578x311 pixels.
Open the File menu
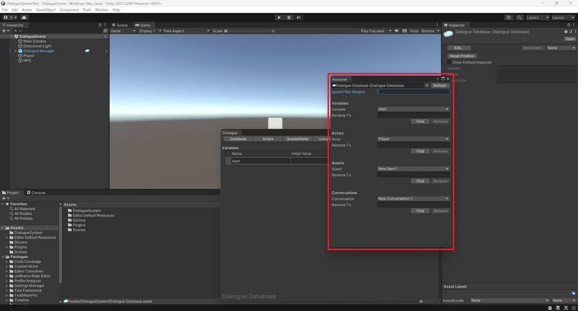point(5,10)
